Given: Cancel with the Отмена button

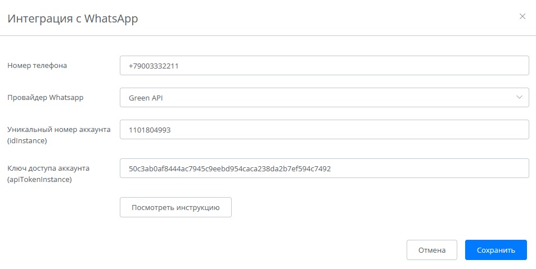Looking at the screenshot, I should tap(431, 250).
